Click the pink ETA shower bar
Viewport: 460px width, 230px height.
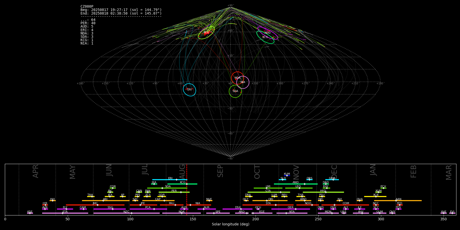[x=65, y=213]
